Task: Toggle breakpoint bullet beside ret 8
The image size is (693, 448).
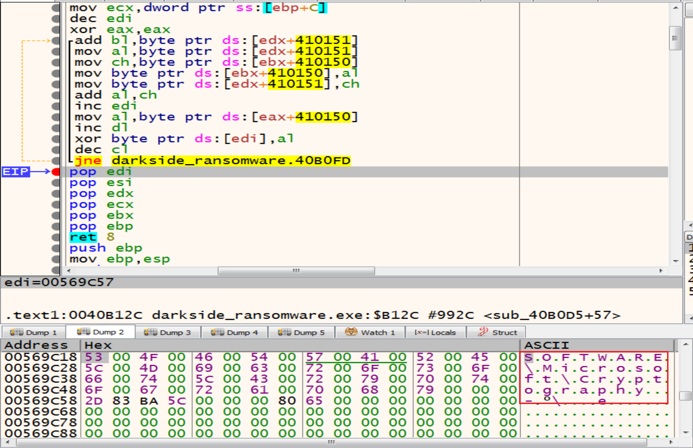Action: tap(56, 238)
